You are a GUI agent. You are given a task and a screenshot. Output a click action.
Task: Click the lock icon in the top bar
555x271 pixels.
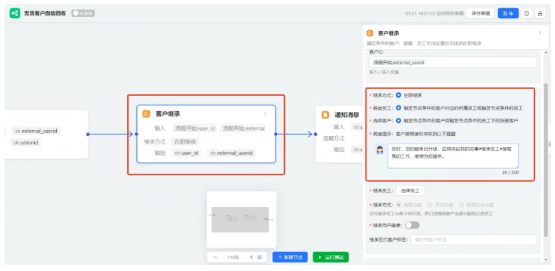click(540, 14)
